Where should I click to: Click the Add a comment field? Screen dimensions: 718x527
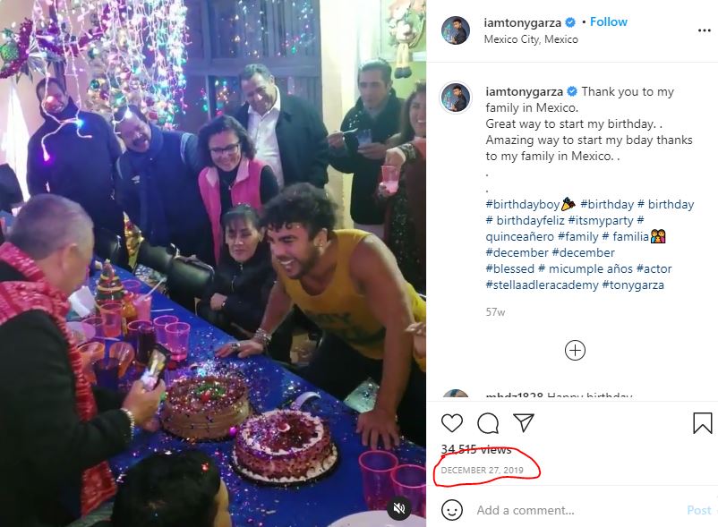pos(577,510)
